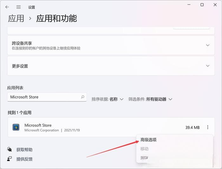Click the 找到 1 个应用 result text

pos(20,113)
